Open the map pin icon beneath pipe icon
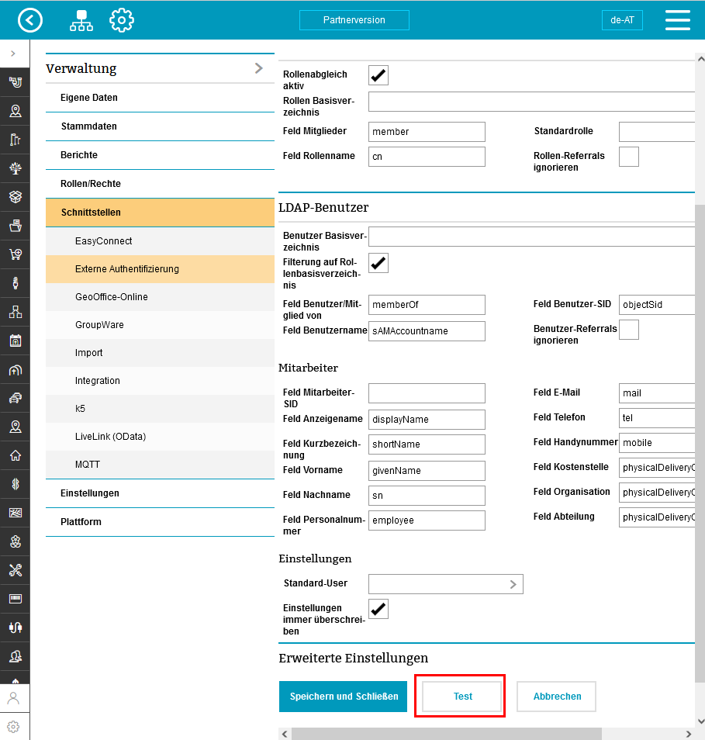 pyautogui.click(x=16, y=111)
